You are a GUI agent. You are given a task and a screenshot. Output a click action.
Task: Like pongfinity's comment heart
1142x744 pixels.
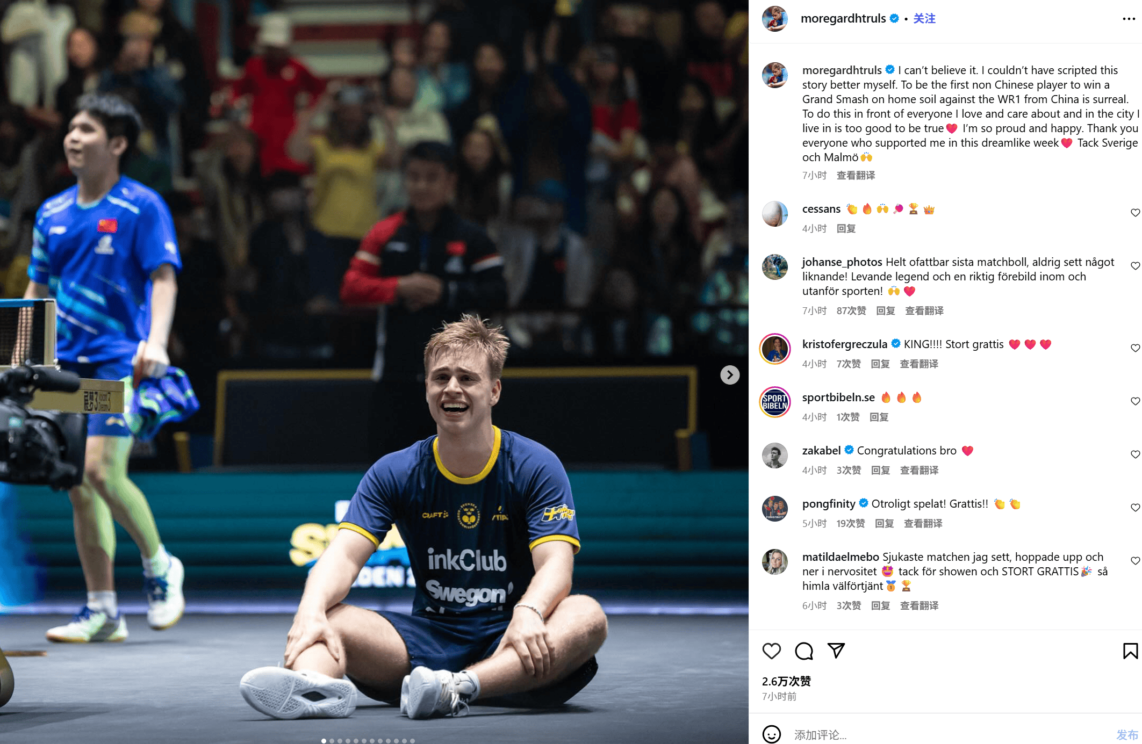click(x=1135, y=508)
